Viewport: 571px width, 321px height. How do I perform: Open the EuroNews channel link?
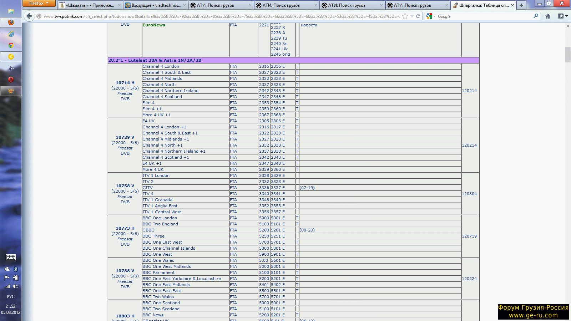[154, 25]
